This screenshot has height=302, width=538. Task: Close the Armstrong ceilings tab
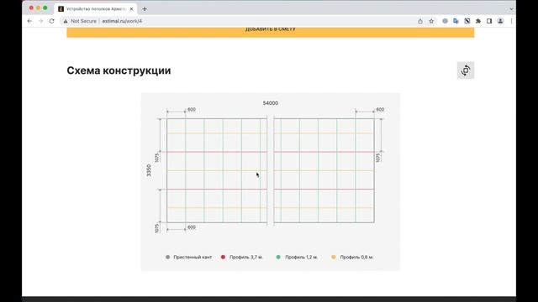tap(131, 9)
